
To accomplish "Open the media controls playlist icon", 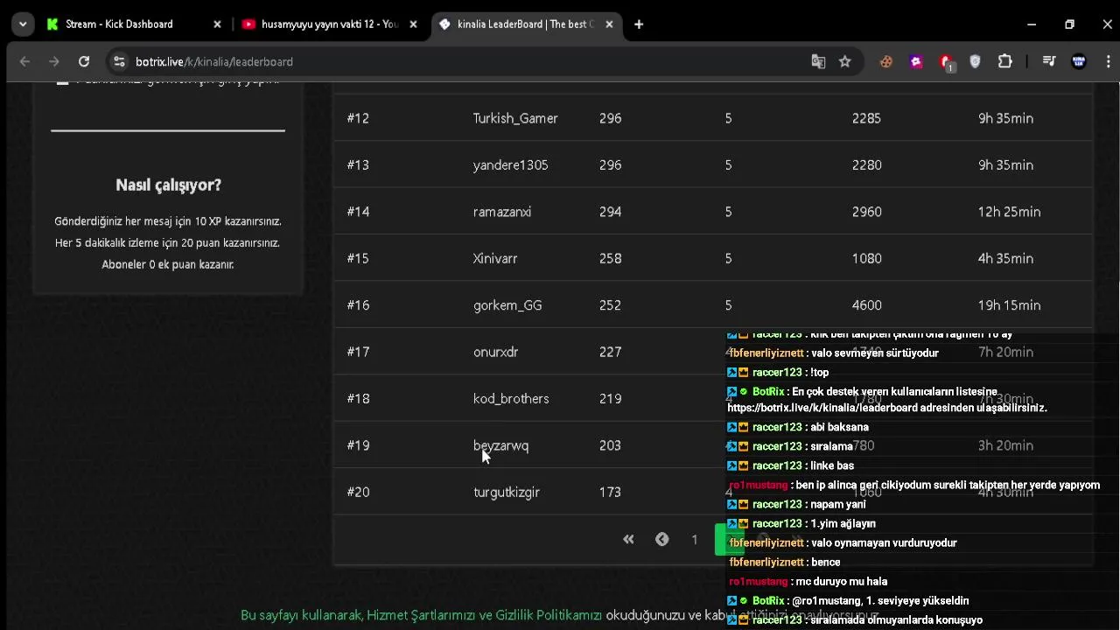I will point(1048,61).
